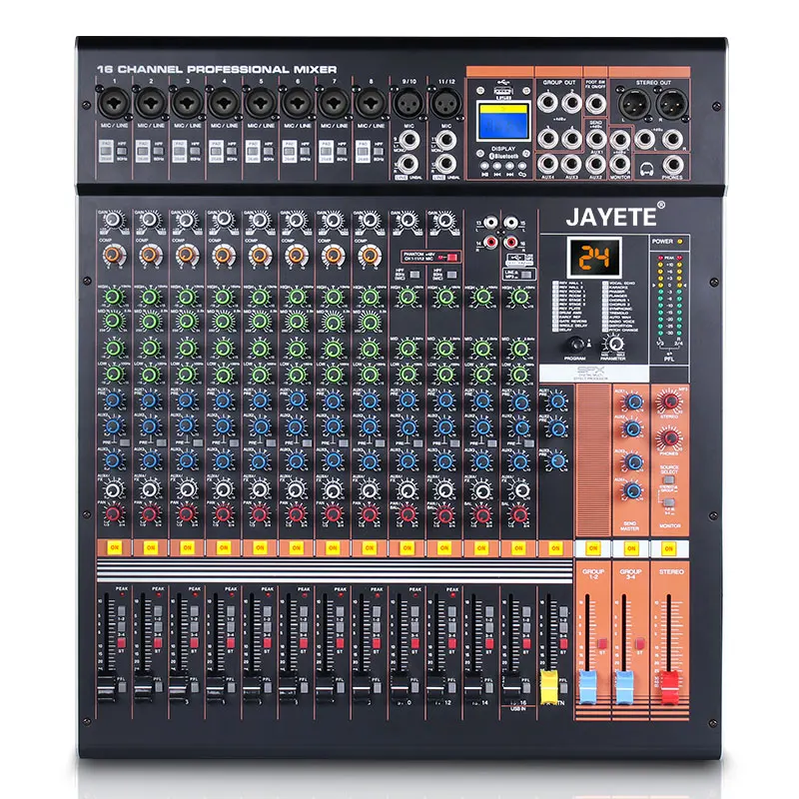This screenshot has height=799, width=799.
Task: Click the channel 1 HIGH EQ knob
Action: pyautogui.click(x=114, y=297)
